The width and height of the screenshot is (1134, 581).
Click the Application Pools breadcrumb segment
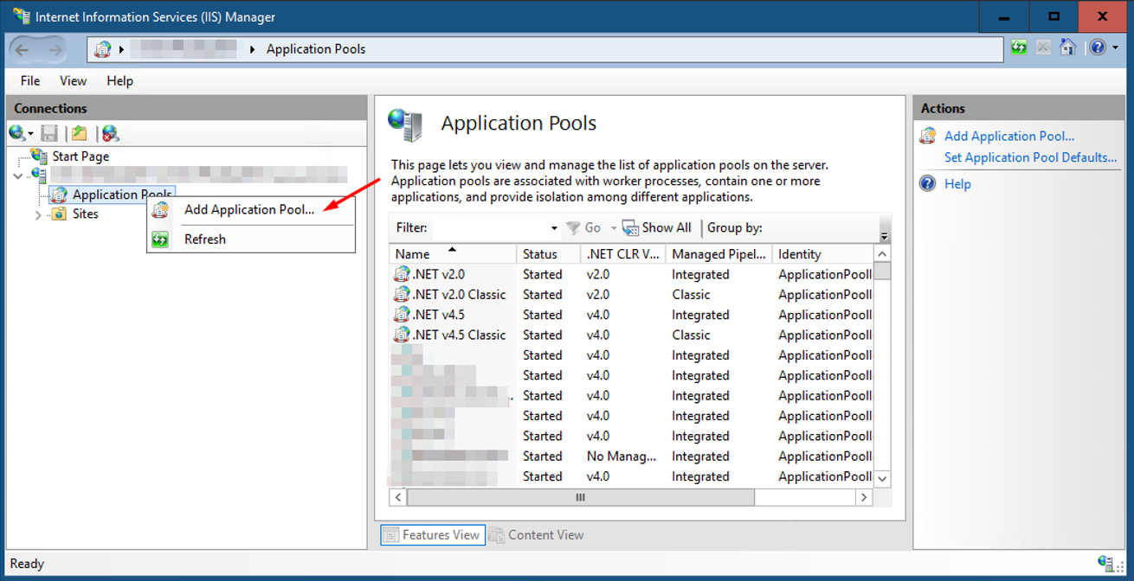click(x=316, y=49)
